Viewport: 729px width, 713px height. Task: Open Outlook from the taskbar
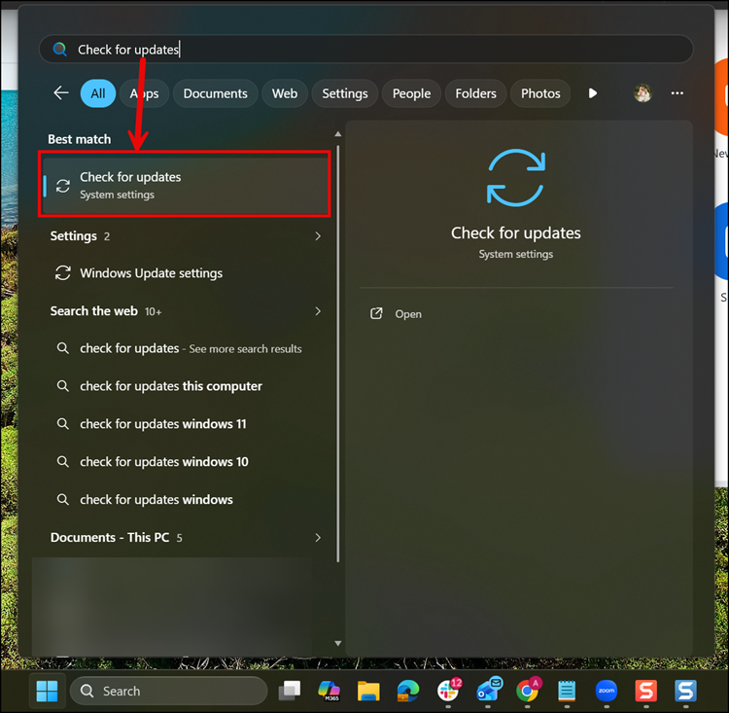(x=488, y=690)
